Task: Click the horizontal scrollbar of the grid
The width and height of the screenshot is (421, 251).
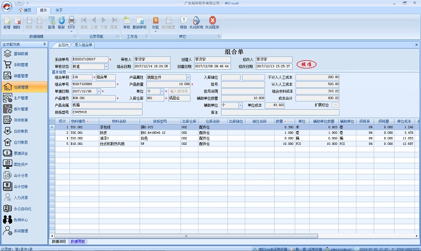Action: (186, 236)
